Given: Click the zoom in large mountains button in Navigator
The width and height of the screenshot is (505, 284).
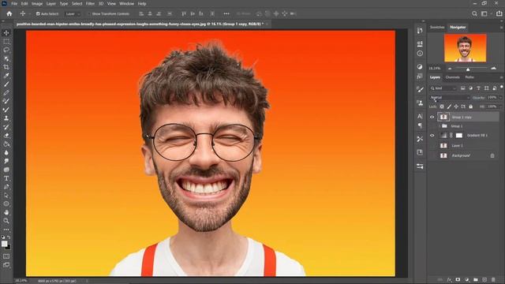Looking at the screenshot, I should pos(493,69).
